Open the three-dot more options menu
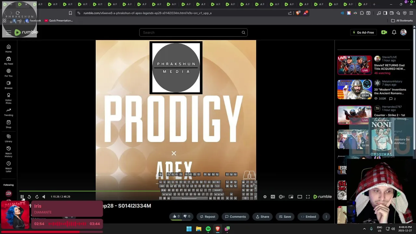This screenshot has height=234, width=416. [x=326, y=217]
